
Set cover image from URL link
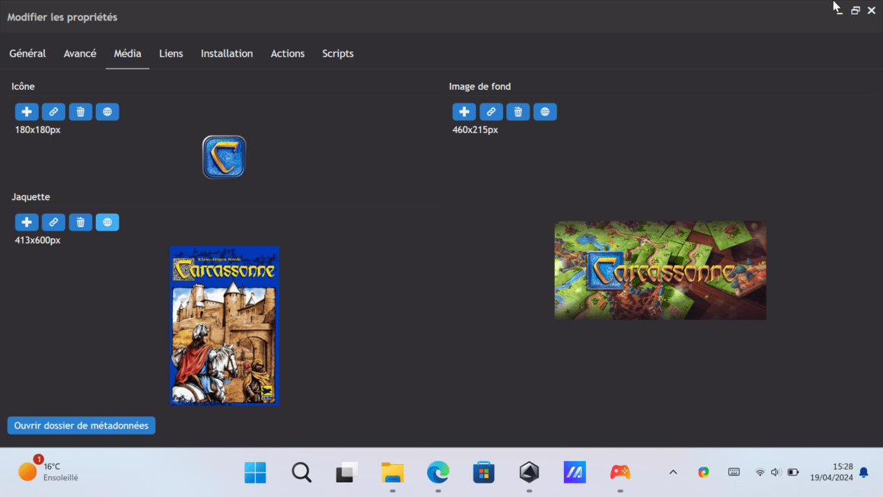pos(53,222)
